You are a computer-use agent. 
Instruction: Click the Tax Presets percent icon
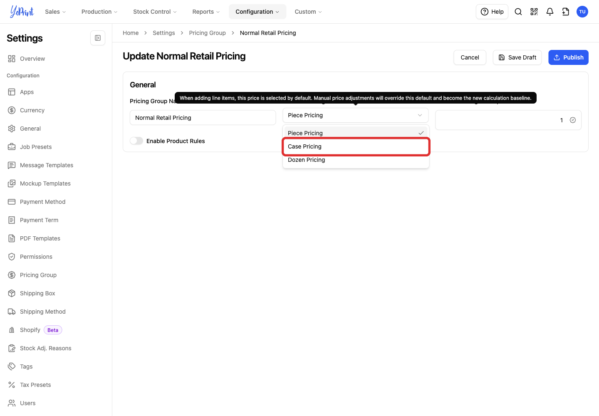tap(12, 385)
